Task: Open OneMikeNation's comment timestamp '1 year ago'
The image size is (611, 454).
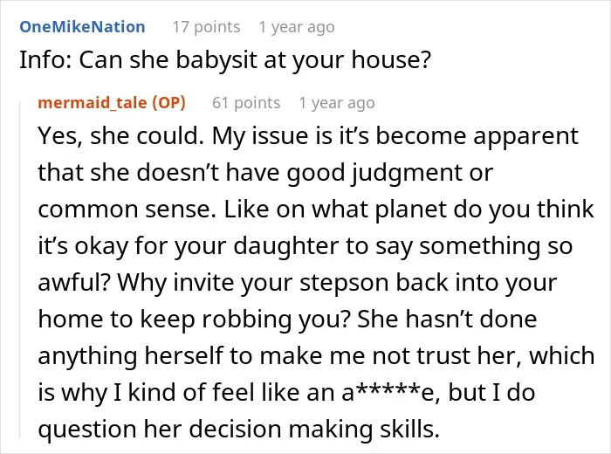Action: tap(297, 27)
